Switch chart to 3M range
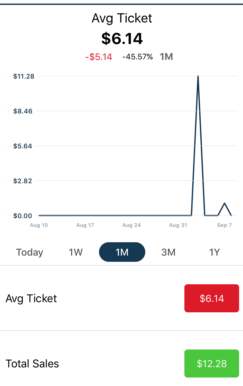243x386 pixels. (x=168, y=252)
